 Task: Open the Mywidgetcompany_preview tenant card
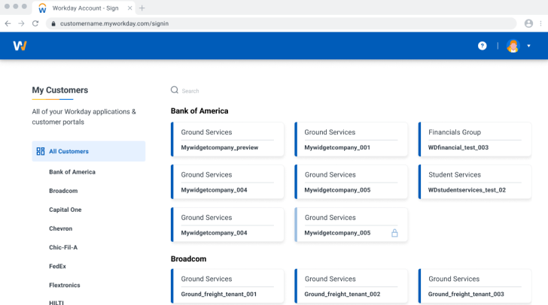(227, 140)
